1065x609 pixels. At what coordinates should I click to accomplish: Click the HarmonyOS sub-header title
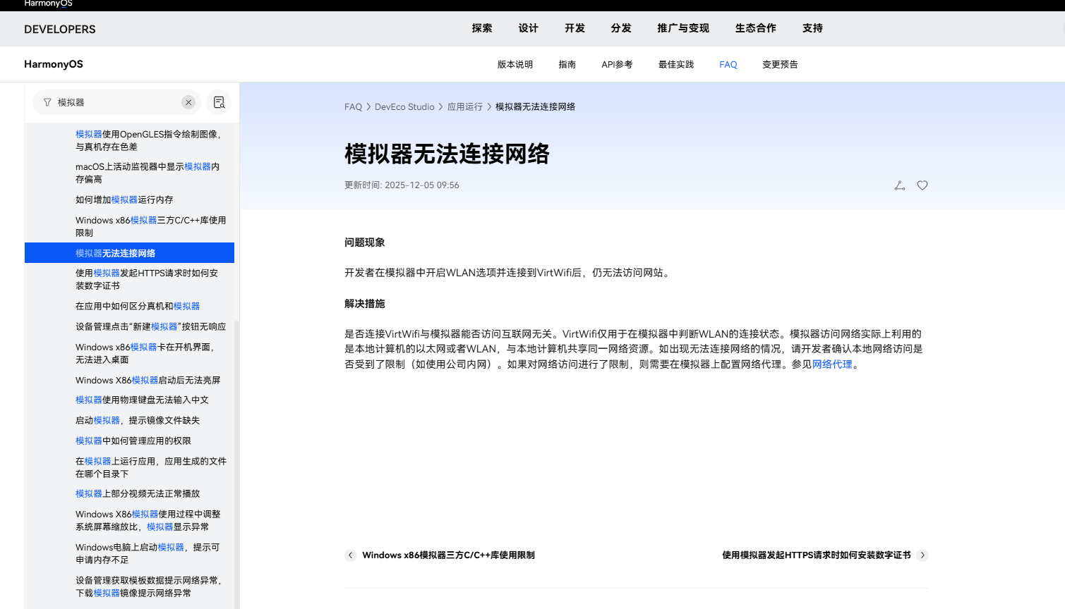(54, 64)
